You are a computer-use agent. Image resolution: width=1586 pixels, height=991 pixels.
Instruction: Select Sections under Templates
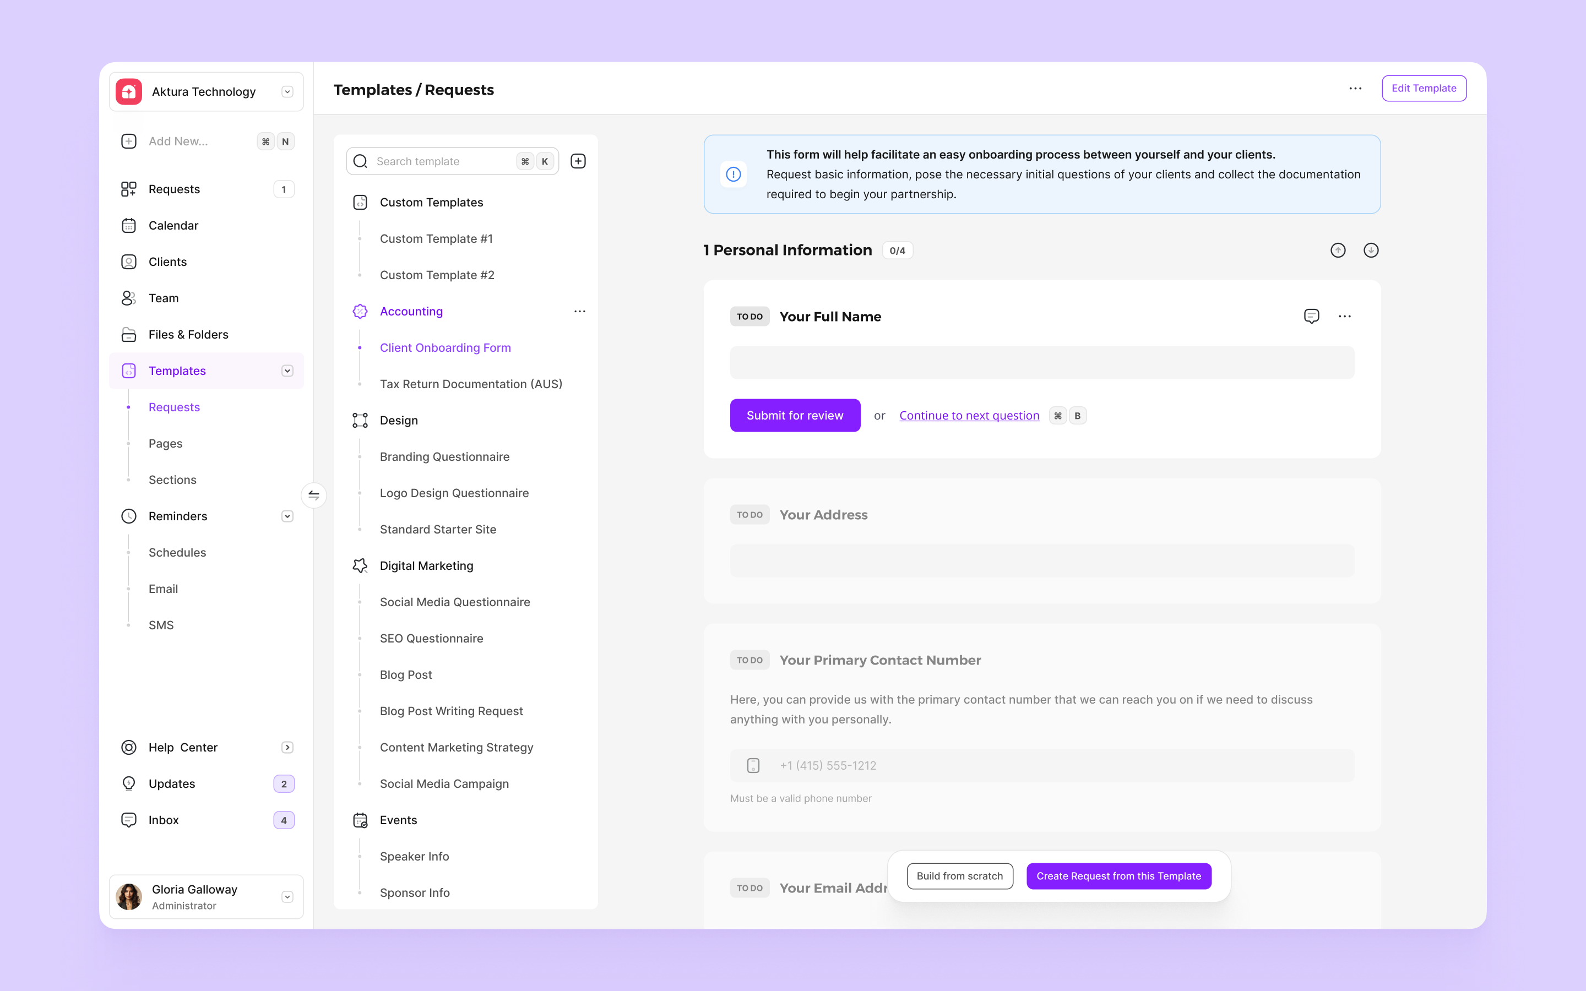(172, 480)
